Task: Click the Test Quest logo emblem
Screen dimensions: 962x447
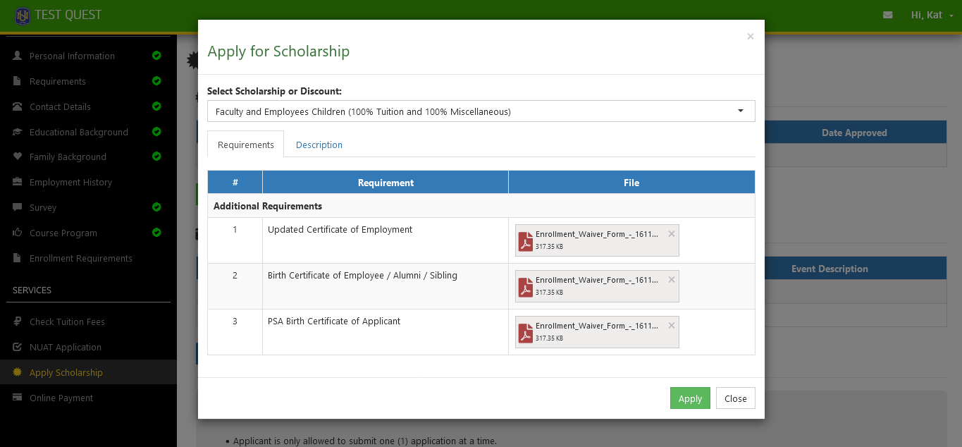Action: [x=23, y=15]
